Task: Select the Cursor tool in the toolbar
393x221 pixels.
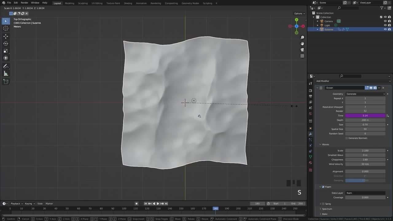Action: (6, 28)
